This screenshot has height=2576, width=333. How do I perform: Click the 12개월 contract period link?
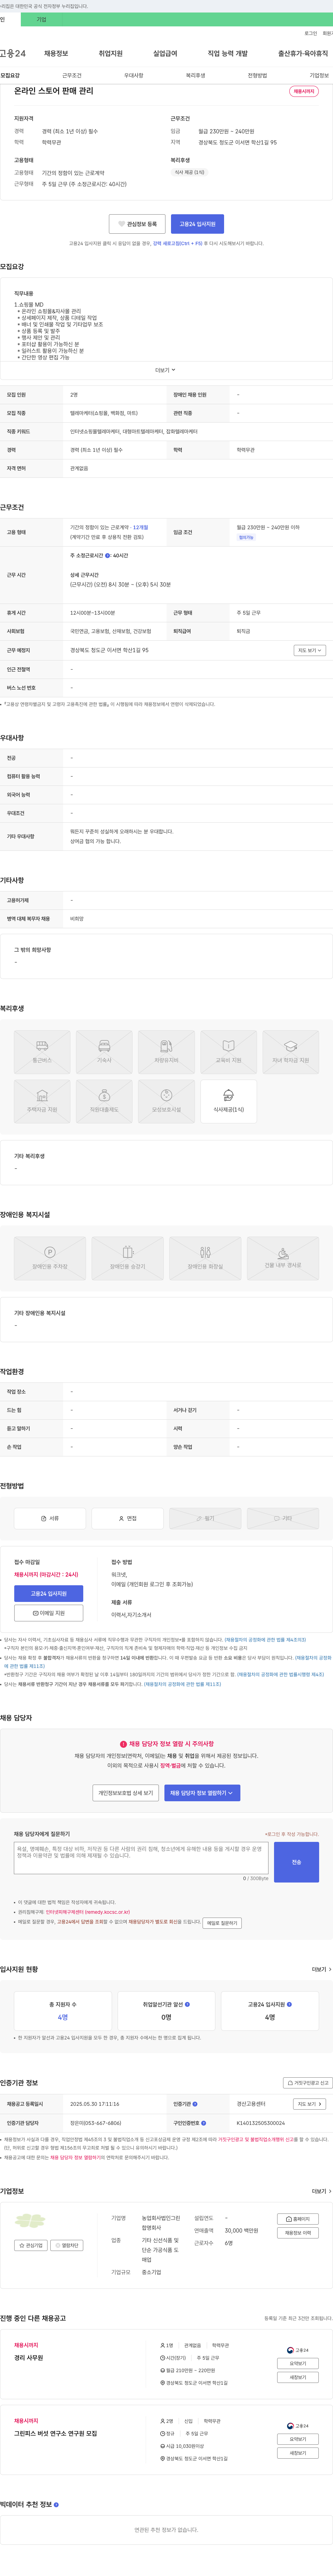pyautogui.click(x=140, y=527)
